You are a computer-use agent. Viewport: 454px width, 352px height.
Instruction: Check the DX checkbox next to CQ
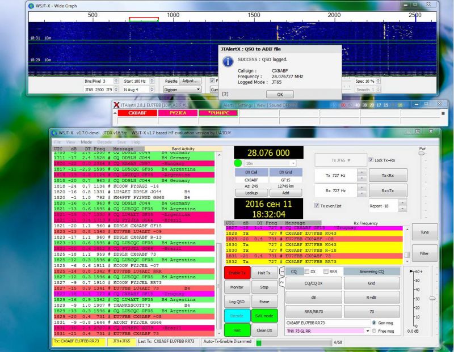tap(307, 272)
